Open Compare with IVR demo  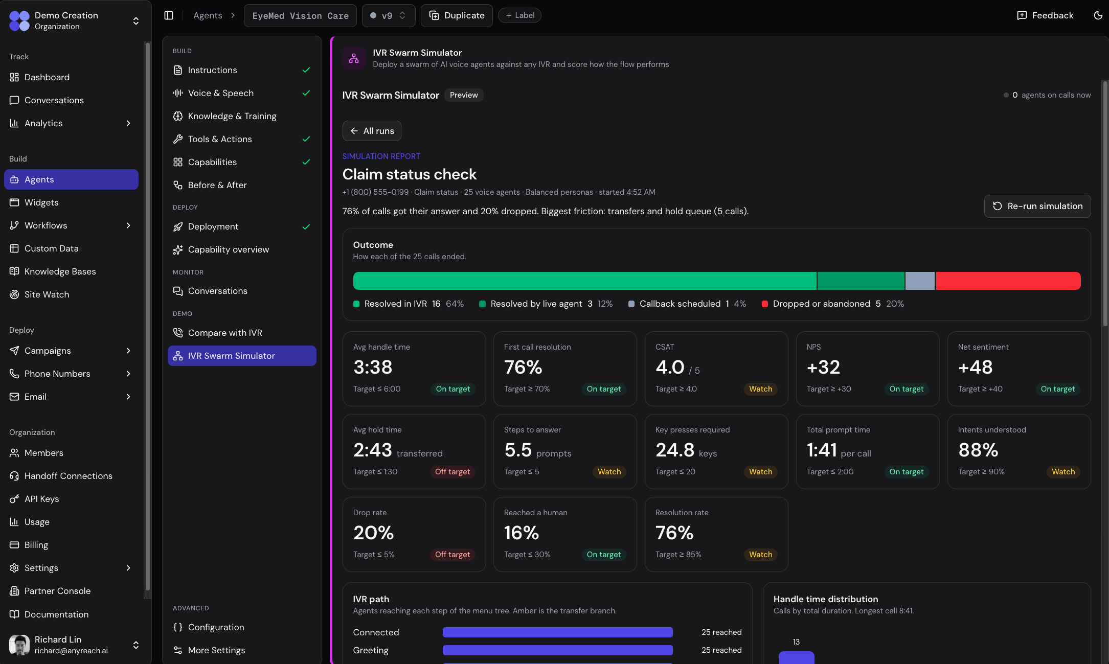(242, 333)
